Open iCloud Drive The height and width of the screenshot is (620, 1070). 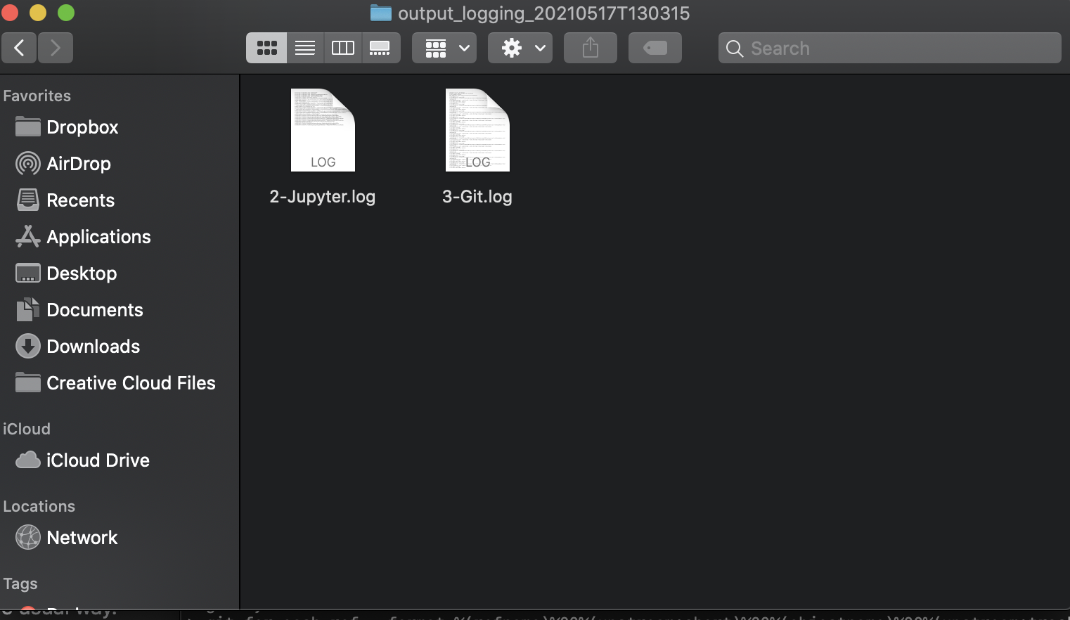point(98,460)
